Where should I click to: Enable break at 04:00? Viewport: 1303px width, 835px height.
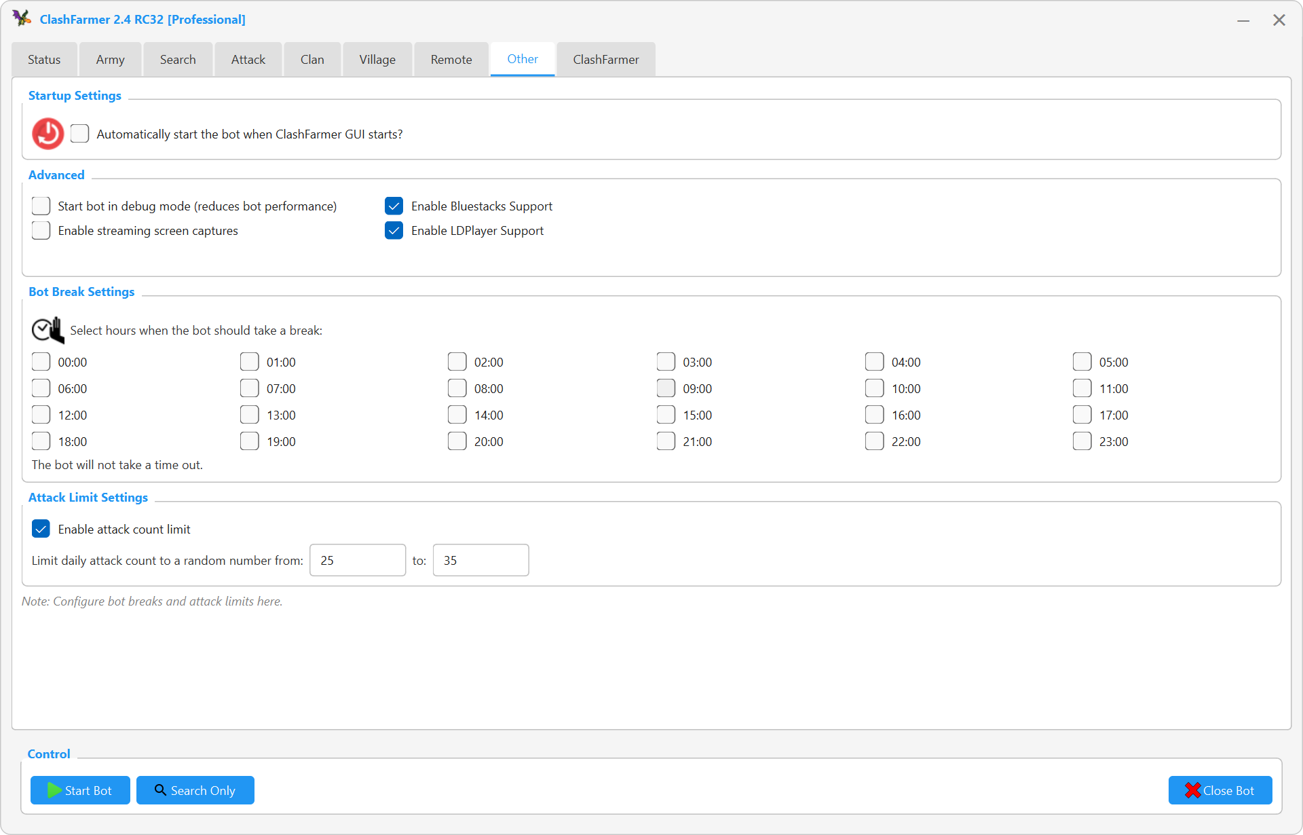pyautogui.click(x=874, y=361)
